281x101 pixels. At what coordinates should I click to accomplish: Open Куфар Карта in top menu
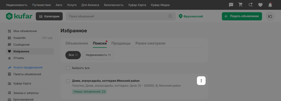137,5
